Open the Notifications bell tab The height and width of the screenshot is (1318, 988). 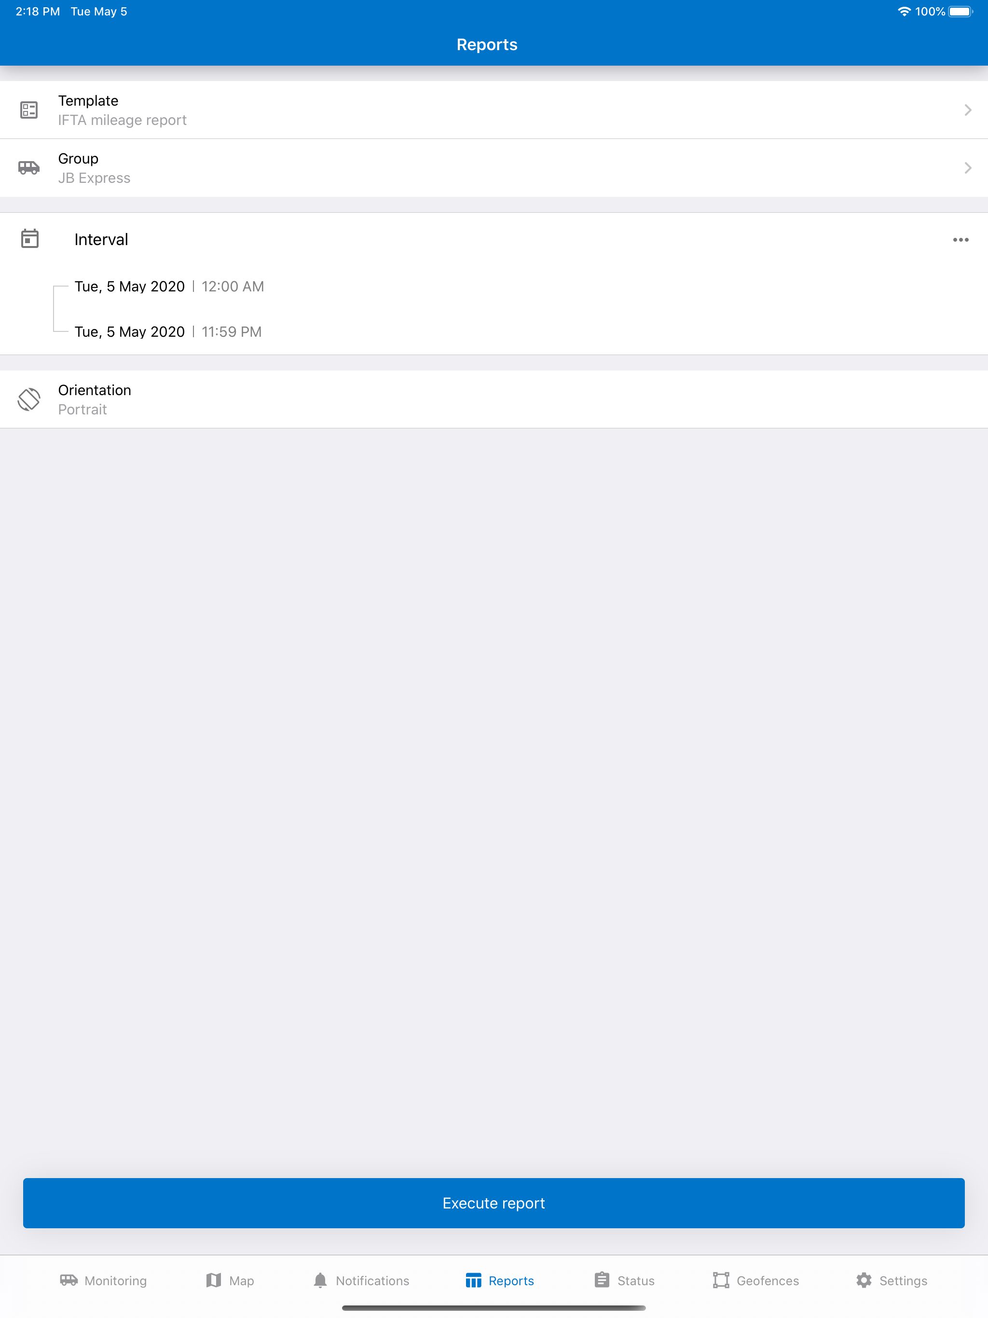point(361,1280)
